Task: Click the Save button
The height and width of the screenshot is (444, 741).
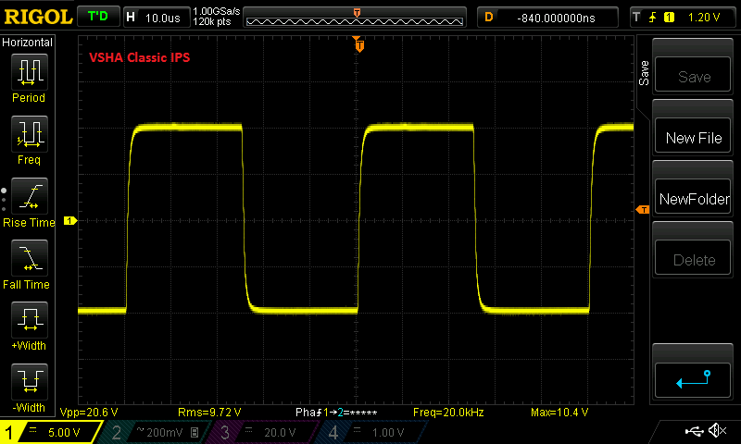Action: tap(692, 75)
